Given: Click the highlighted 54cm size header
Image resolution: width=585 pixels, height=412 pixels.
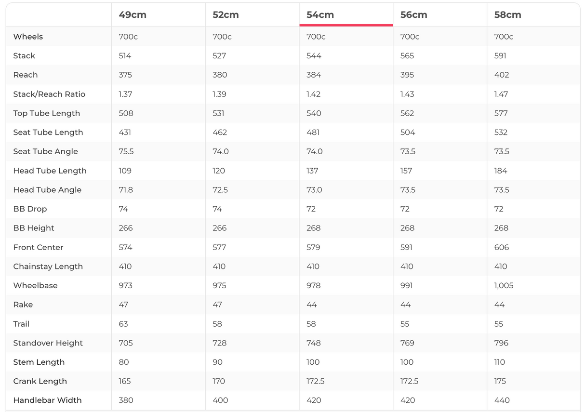Looking at the screenshot, I should click(320, 15).
